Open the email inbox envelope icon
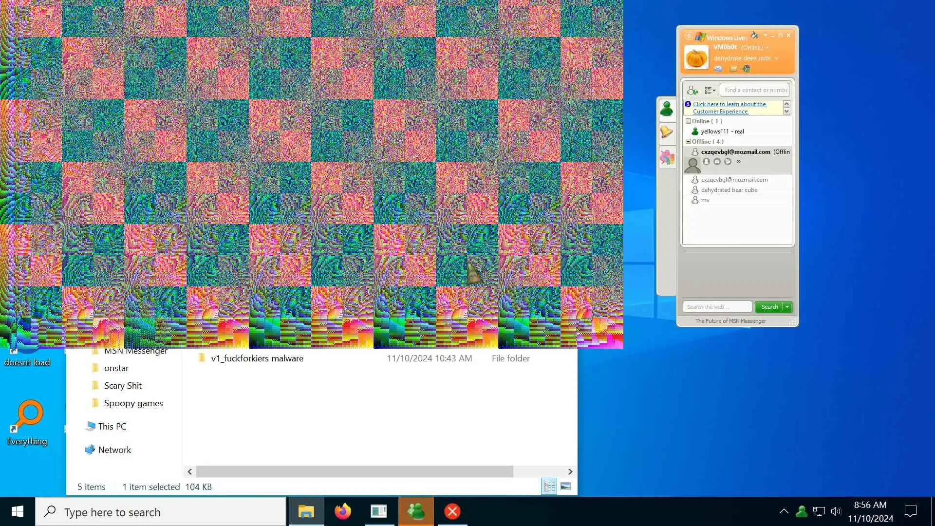 [x=718, y=69]
